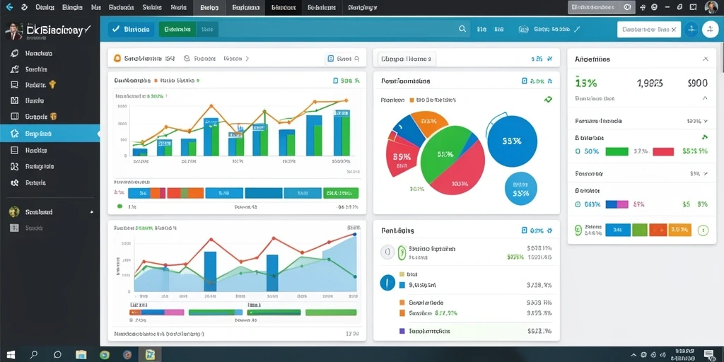This screenshot has height=362, width=724.
Task: Toggle green dot under the segmented color bar
Action: coord(120,206)
